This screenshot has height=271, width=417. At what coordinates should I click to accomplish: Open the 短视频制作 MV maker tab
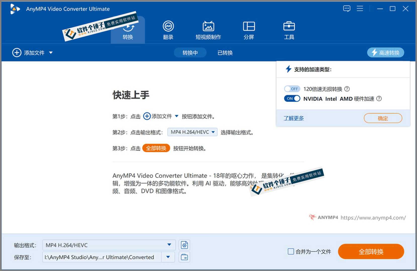(208, 30)
